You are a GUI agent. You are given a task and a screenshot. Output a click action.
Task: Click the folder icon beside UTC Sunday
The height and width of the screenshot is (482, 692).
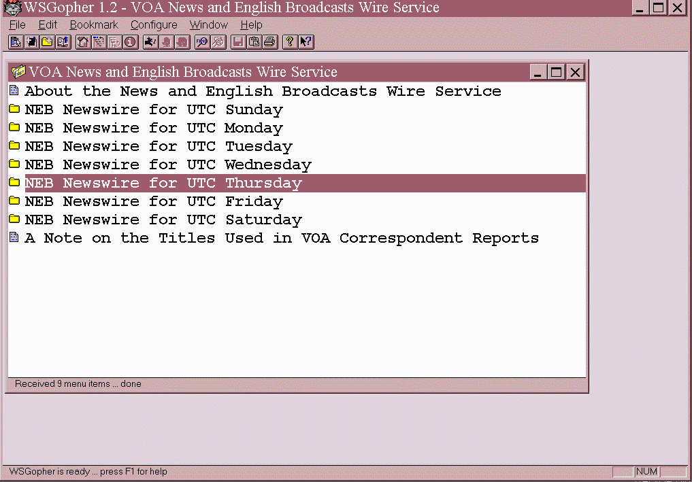14,109
